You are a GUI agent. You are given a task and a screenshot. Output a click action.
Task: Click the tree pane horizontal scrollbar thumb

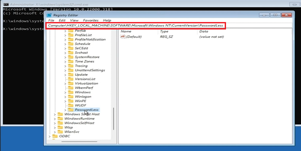point(79,142)
